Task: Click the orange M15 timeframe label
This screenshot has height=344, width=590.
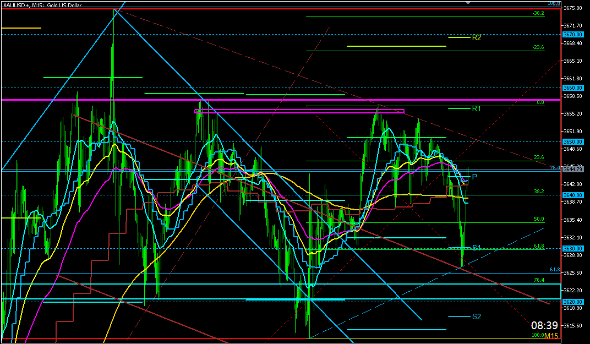Action: point(551,336)
